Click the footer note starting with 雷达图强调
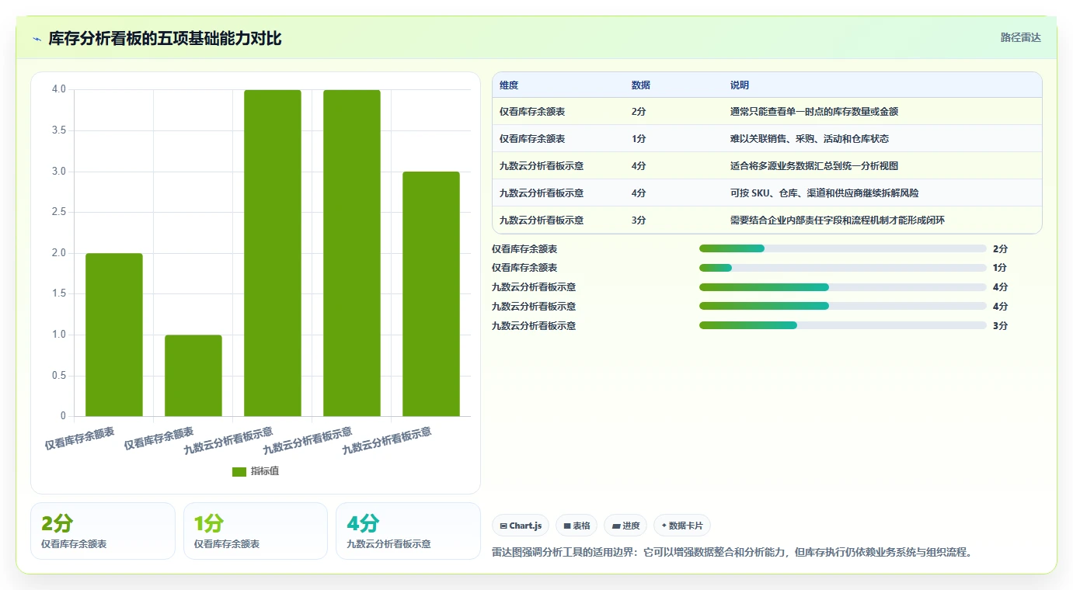1073x590 pixels. (x=733, y=553)
